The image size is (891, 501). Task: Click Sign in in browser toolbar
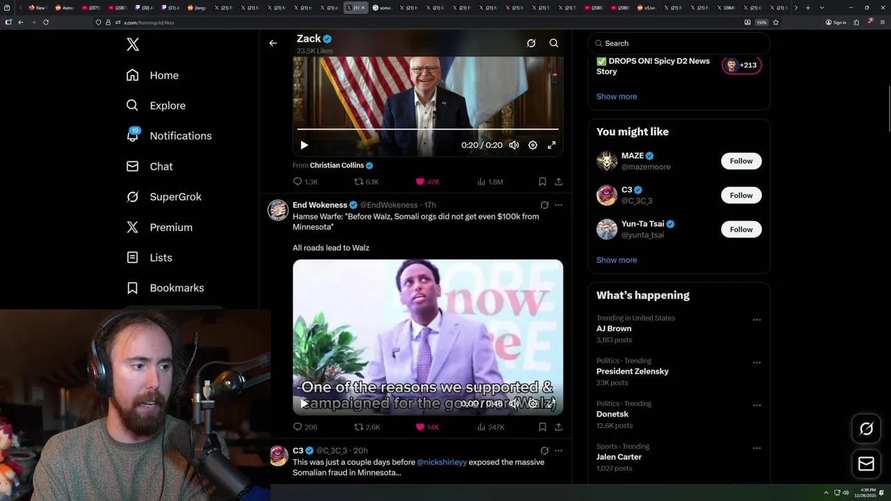(836, 22)
